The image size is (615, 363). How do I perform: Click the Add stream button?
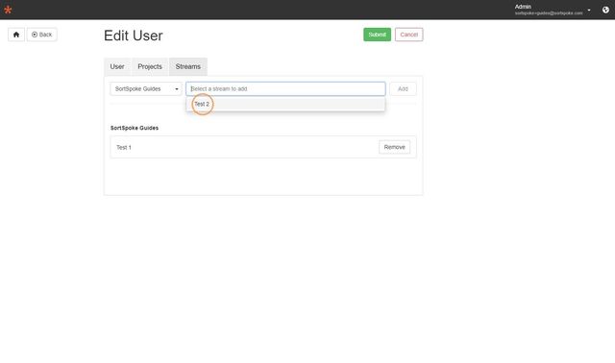point(403,89)
